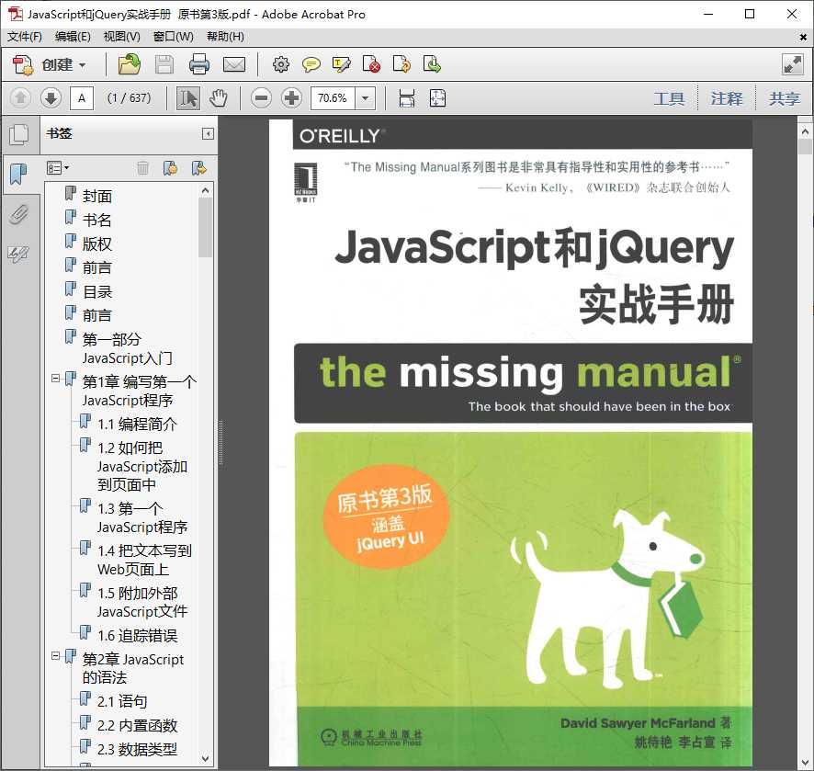Go to next page arrow
Image resolution: width=814 pixels, height=771 pixels.
click(x=51, y=97)
